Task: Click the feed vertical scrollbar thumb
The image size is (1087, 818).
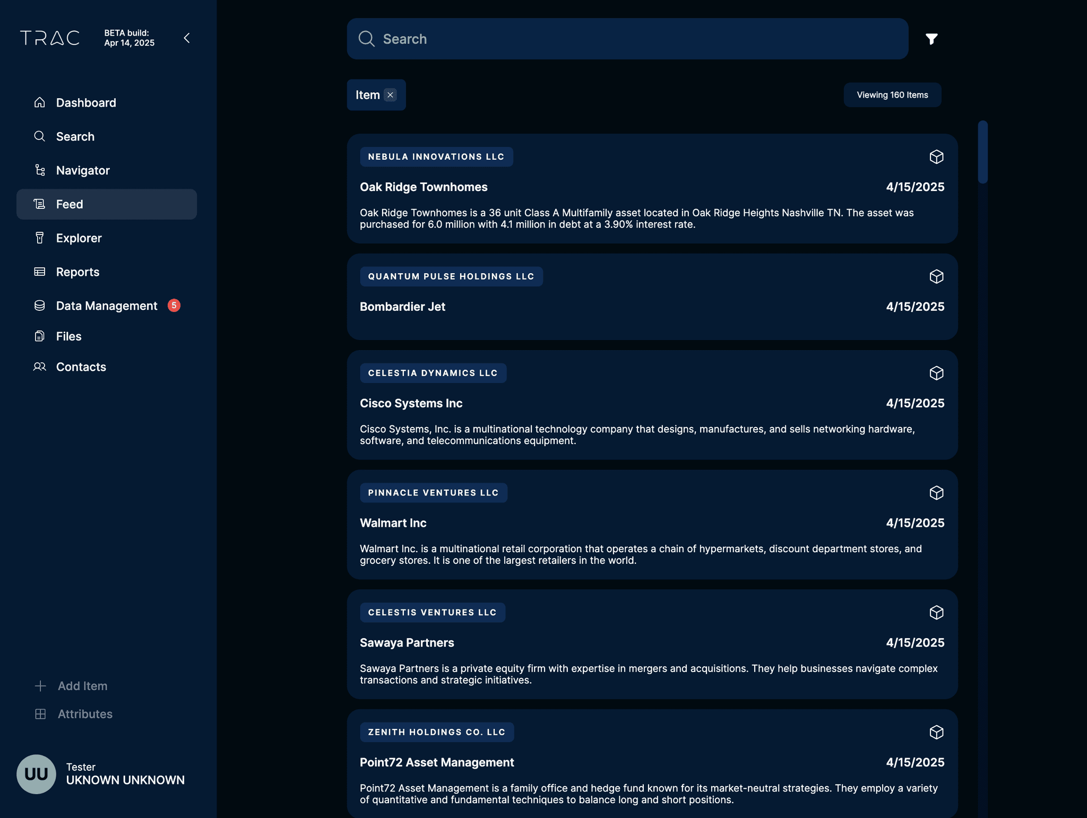Action: click(982, 152)
